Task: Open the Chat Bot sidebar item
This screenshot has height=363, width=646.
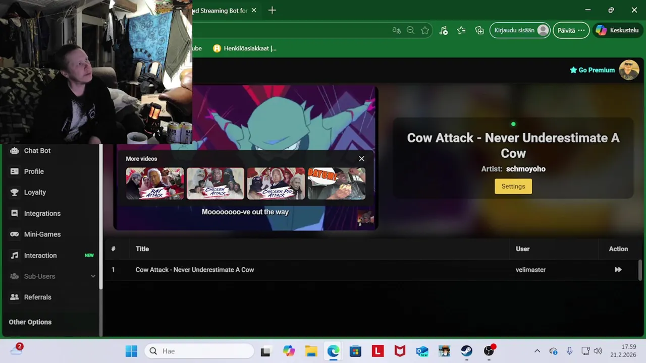Action: pos(37,151)
